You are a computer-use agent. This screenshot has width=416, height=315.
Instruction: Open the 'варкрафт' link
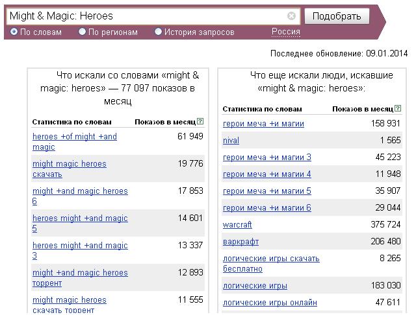click(240, 242)
